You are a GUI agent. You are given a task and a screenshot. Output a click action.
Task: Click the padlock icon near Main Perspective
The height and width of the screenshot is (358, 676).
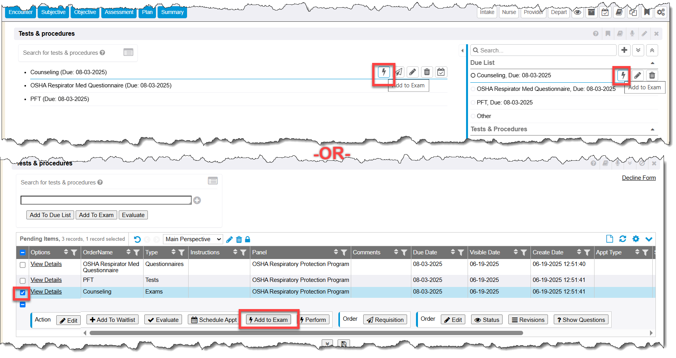coord(248,239)
